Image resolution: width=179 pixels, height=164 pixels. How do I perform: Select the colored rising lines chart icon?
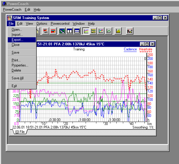point(101,31)
